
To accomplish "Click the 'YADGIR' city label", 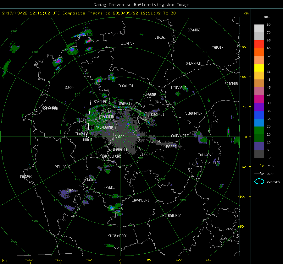I will [218, 47].
